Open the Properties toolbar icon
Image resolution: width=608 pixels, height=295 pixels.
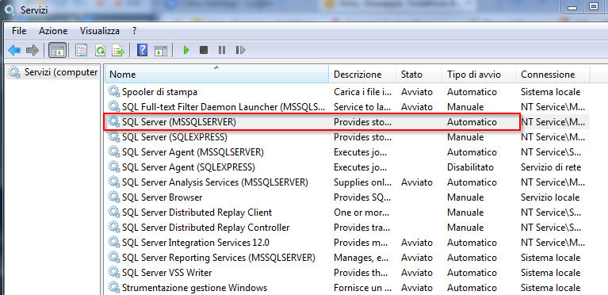pyautogui.click(x=81, y=50)
